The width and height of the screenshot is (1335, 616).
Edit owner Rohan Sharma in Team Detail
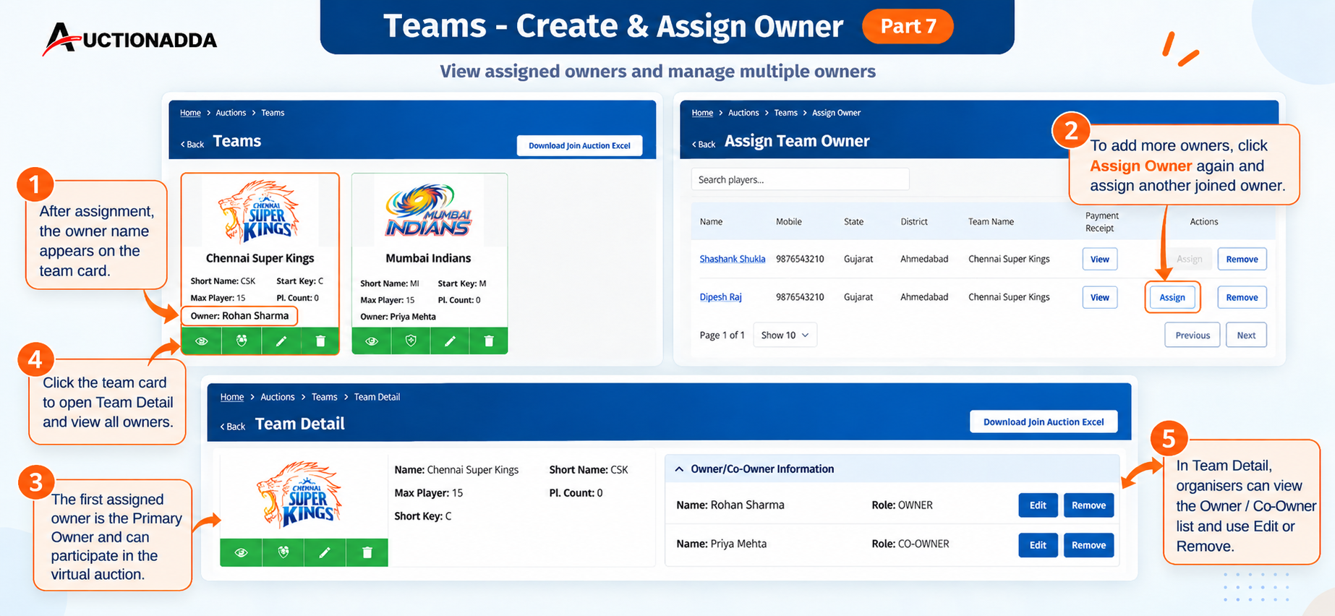tap(1038, 505)
